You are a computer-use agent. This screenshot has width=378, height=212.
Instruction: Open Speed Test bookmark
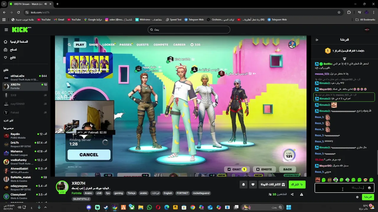point(174,20)
